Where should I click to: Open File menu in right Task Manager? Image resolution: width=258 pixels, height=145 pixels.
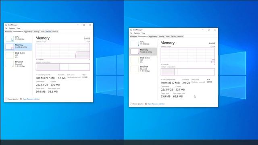(x=131, y=33)
